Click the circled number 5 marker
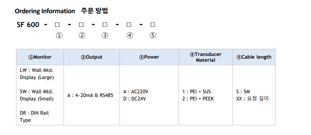The image size is (311, 135). 153,36
